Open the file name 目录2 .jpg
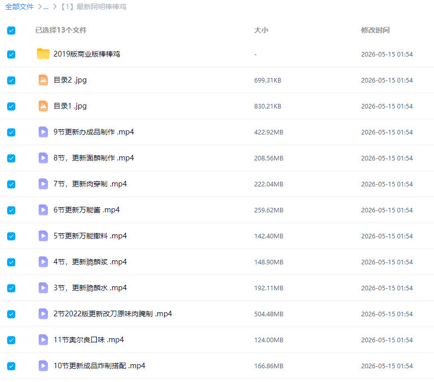The width and height of the screenshot is (434, 382). (70, 80)
